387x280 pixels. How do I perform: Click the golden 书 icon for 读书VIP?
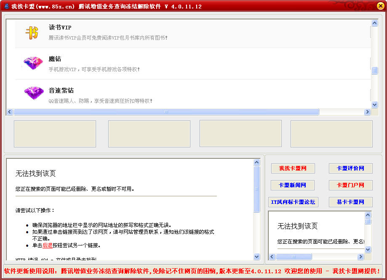pos(32,33)
